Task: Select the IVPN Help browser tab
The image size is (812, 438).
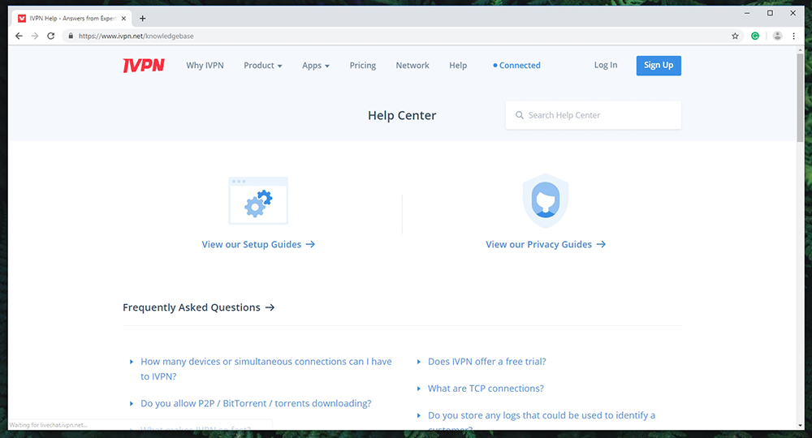Action: 72,18
